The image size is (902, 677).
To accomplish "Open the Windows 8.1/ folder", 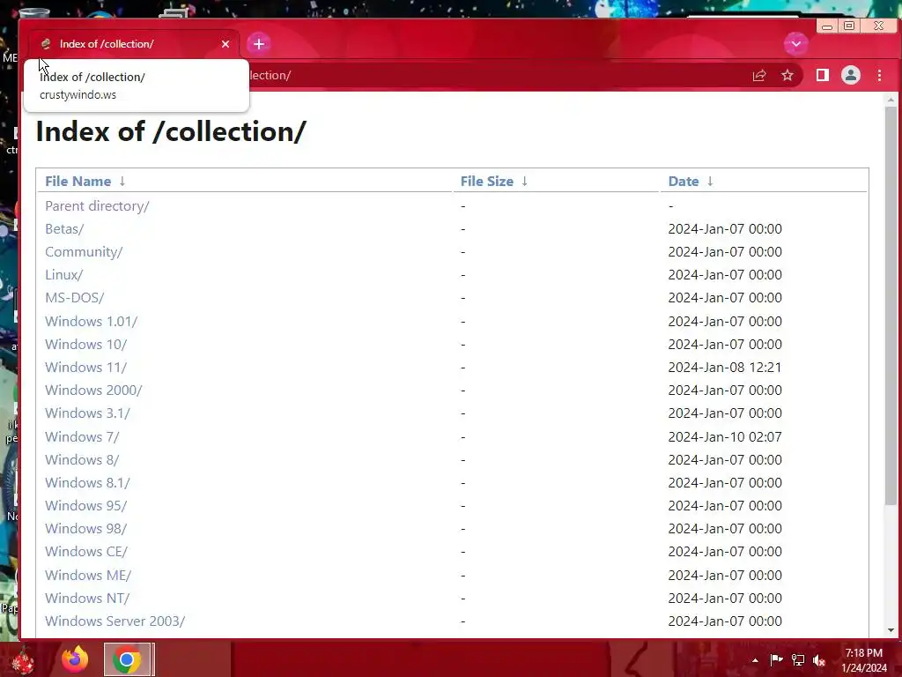I will pyautogui.click(x=87, y=483).
